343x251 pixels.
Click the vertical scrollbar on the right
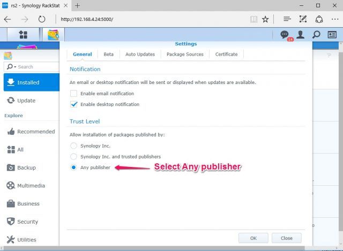coord(341,142)
